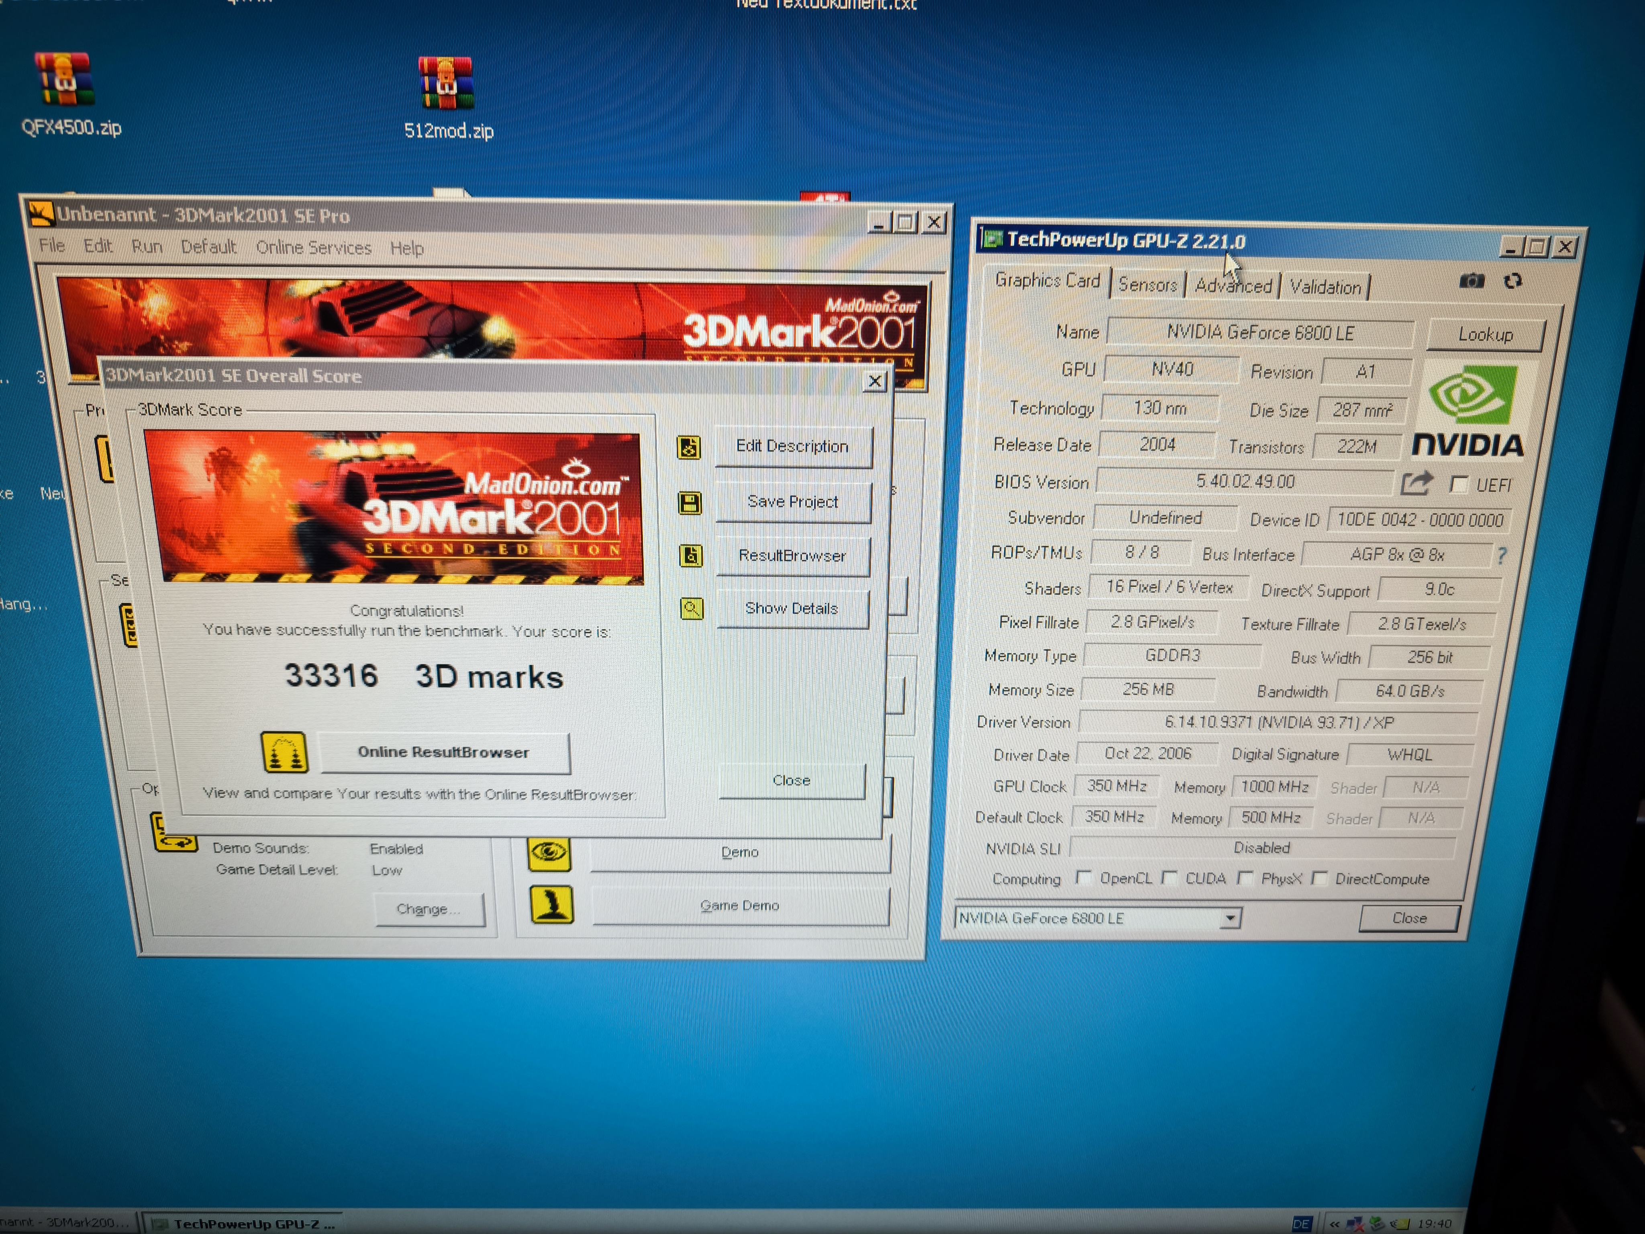This screenshot has width=1645, height=1234.
Task: Click the Bus Interface question mark icon
Action: point(1502,555)
